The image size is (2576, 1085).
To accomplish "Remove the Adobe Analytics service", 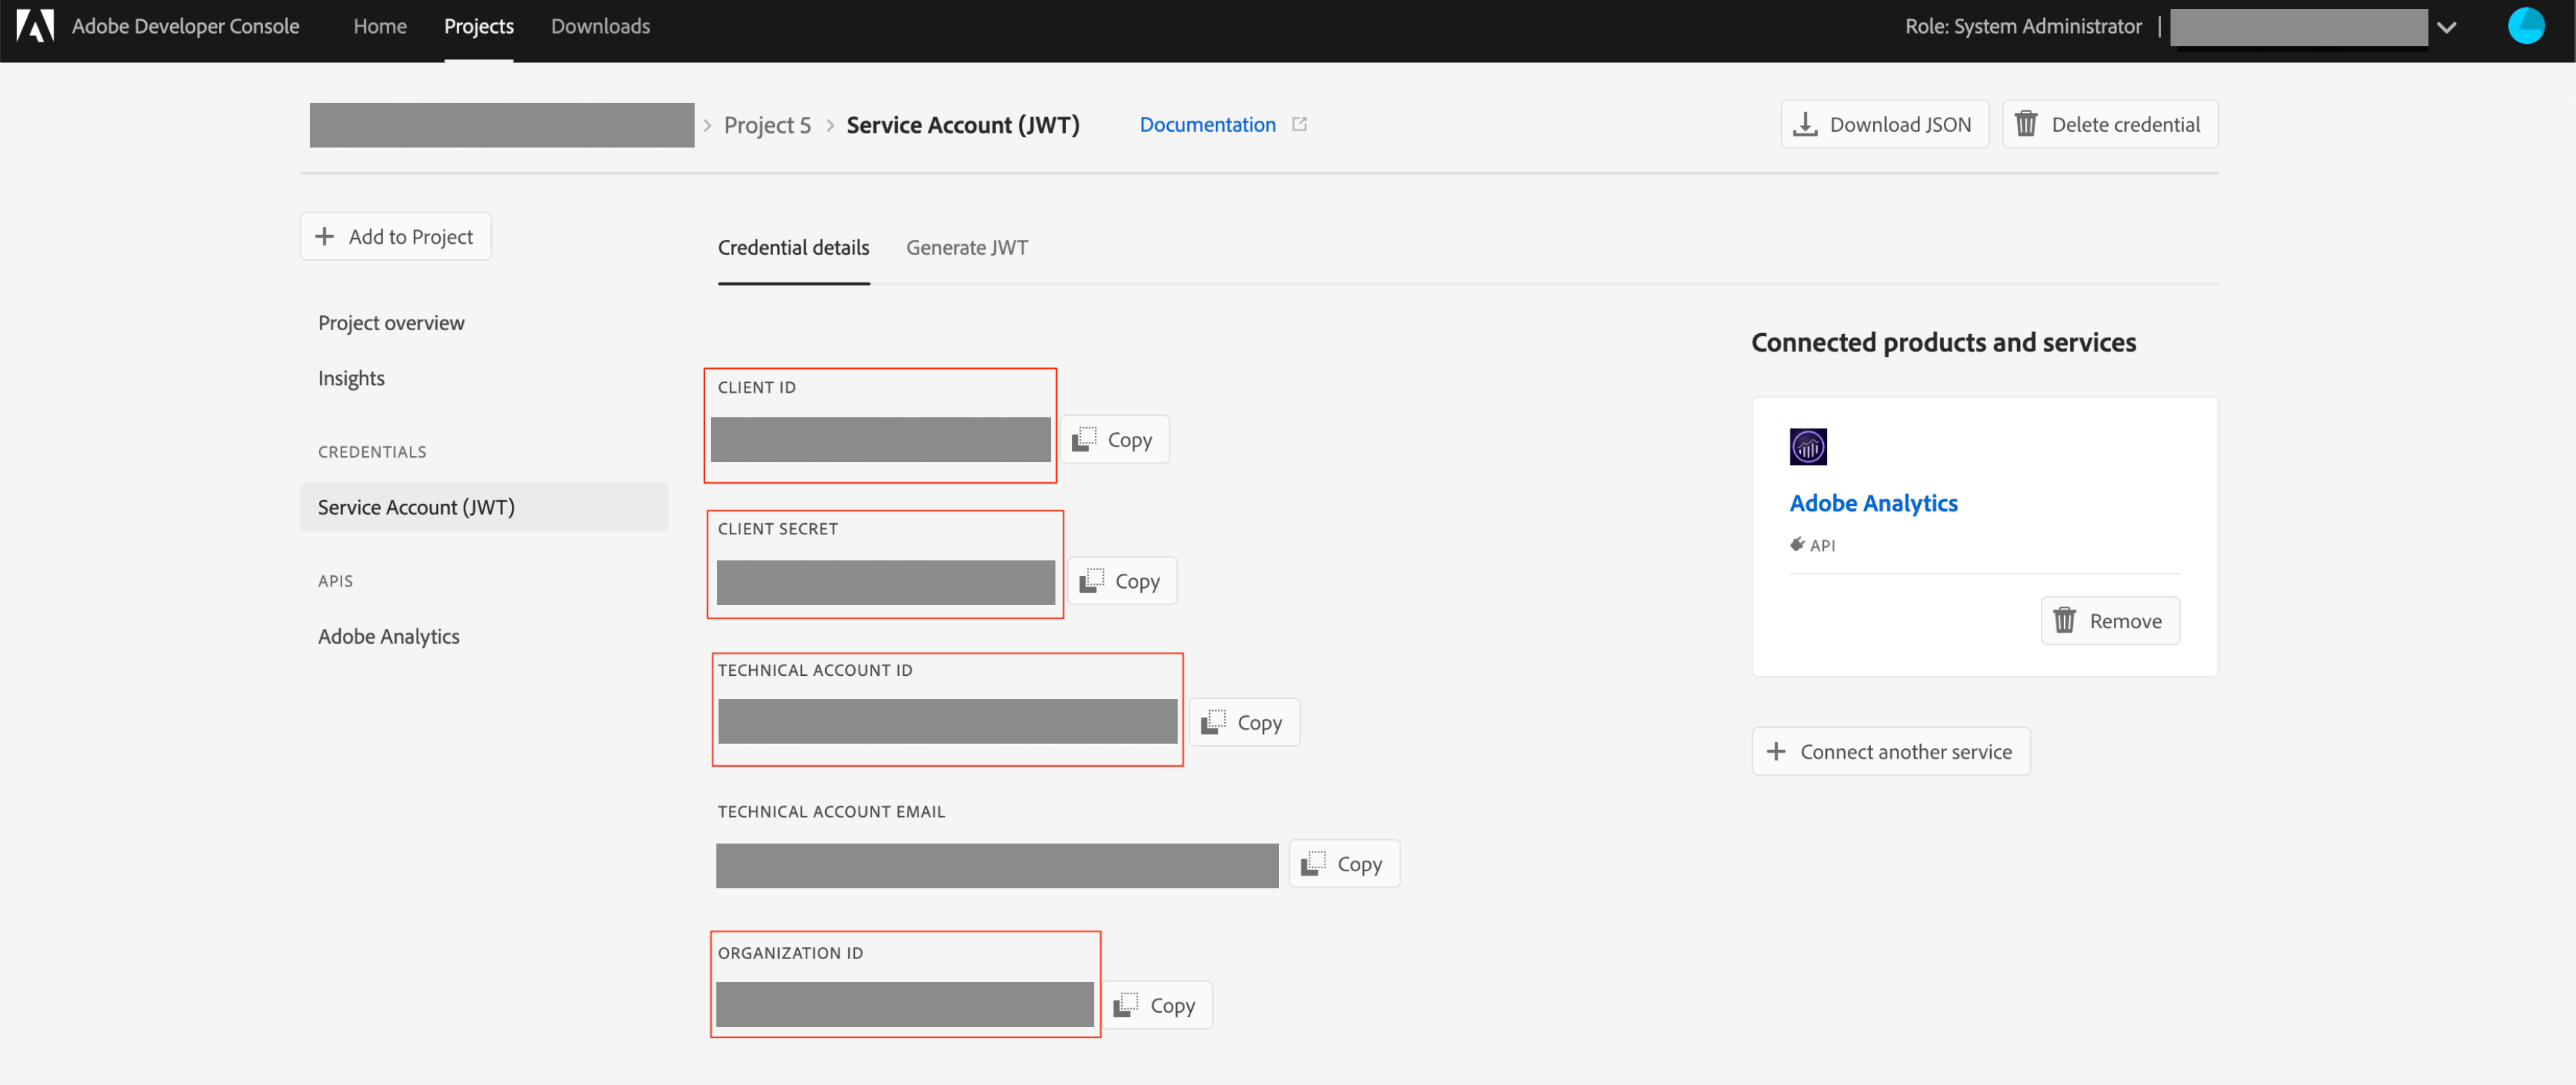I will (2110, 621).
